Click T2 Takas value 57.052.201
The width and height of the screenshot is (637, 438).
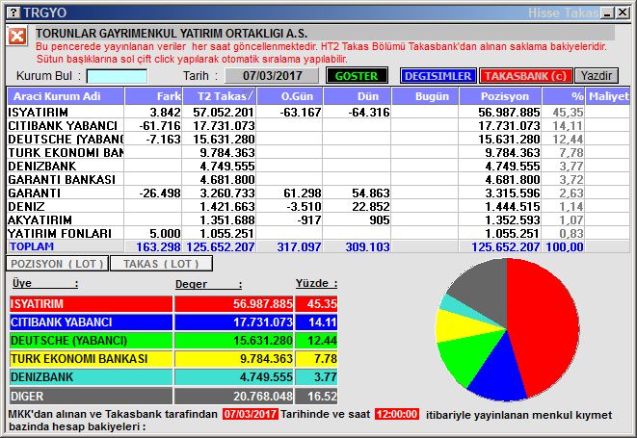tap(224, 112)
